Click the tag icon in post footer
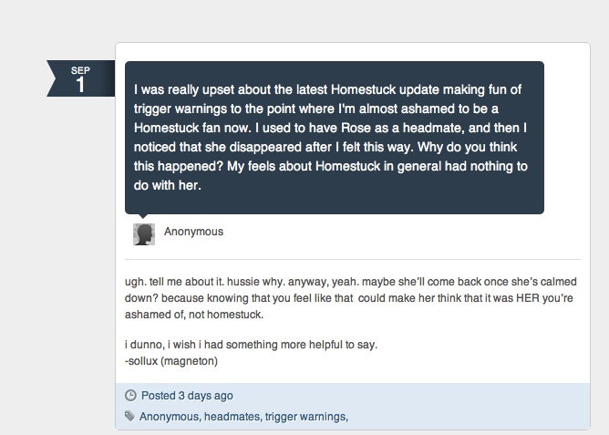This screenshot has height=435, width=609. (130, 417)
